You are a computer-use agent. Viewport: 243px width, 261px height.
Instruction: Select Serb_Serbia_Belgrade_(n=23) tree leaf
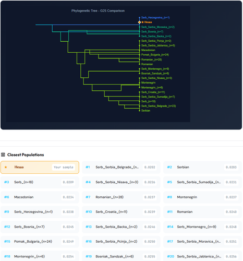[159, 106]
